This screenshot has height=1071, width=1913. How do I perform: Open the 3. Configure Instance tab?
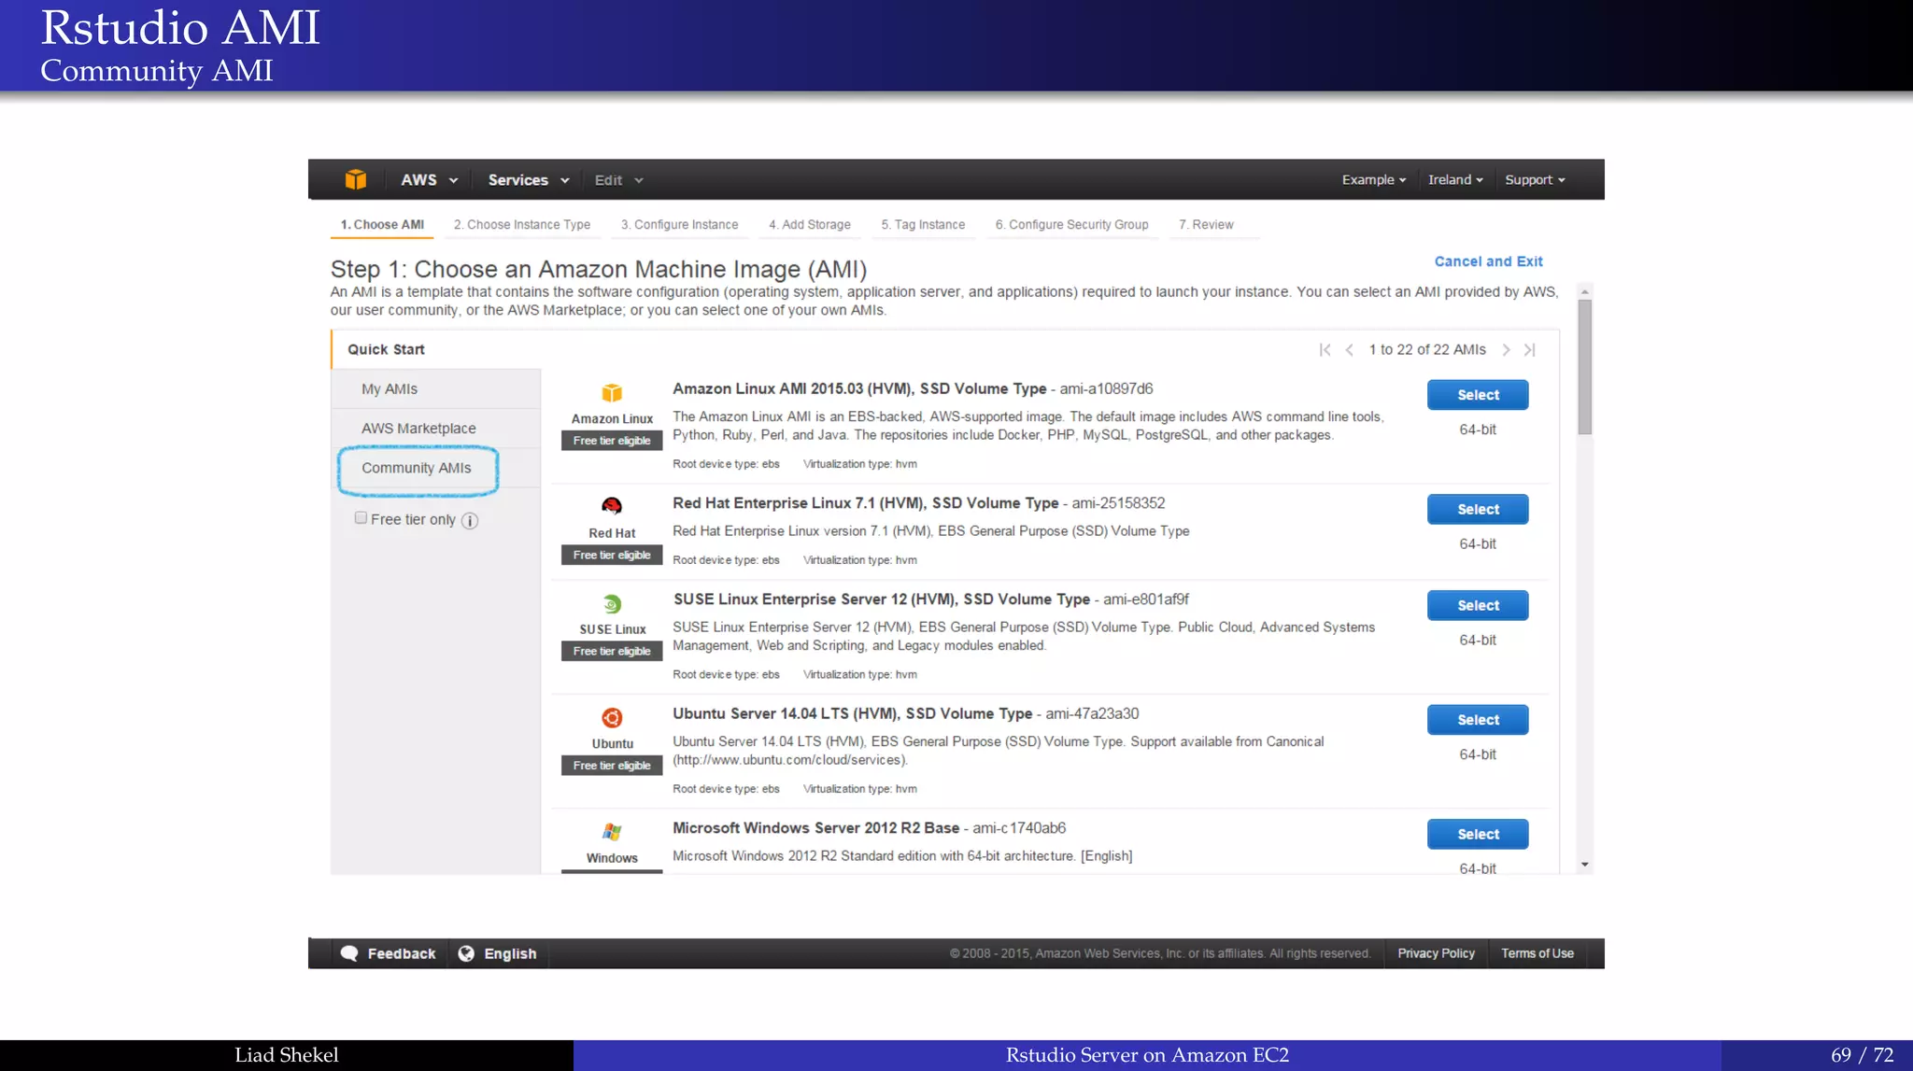point(679,225)
